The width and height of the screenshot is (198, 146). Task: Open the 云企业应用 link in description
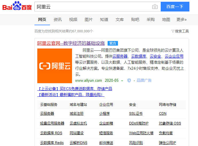coord(174,56)
